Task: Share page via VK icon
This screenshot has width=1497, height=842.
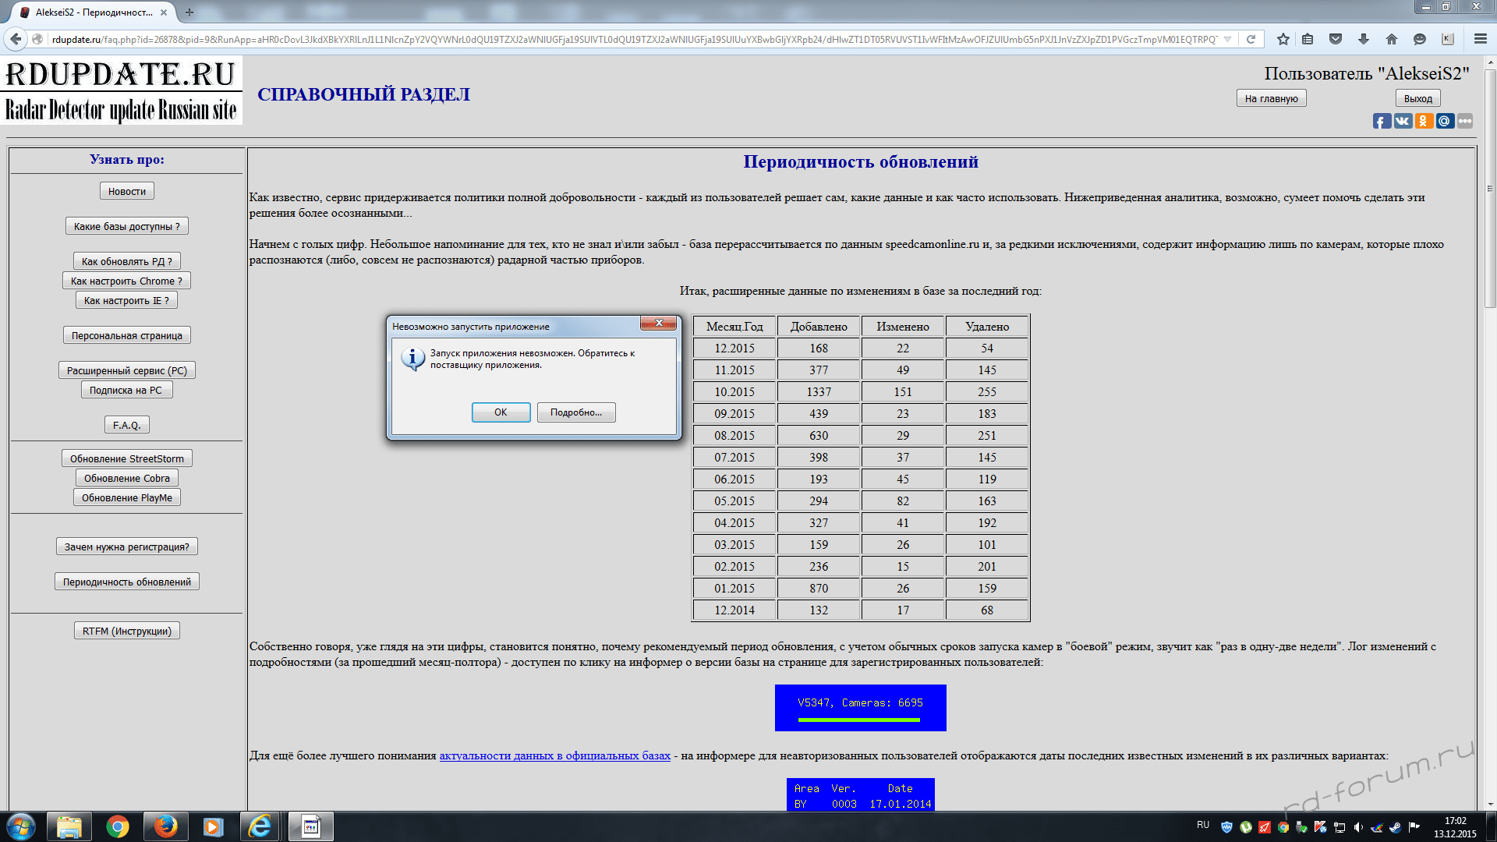Action: [x=1403, y=121]
